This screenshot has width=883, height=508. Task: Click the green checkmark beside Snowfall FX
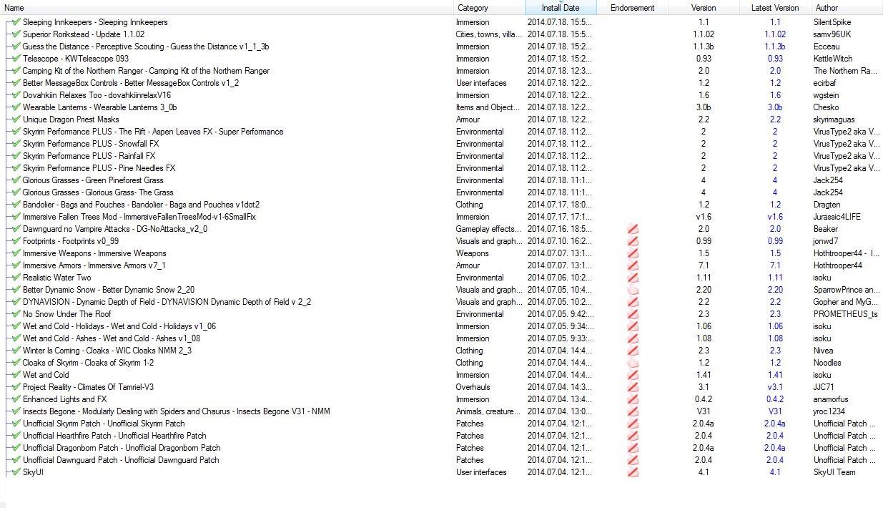pyautogui.click(x=16, y=144)
